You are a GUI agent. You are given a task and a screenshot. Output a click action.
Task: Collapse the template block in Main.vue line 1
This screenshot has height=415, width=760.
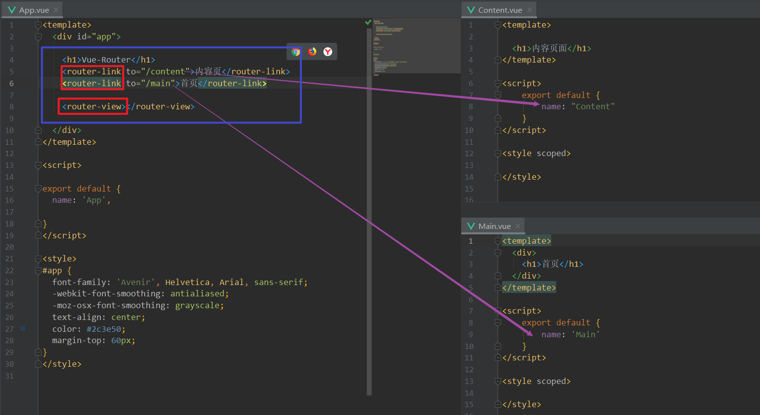point(498,241)
